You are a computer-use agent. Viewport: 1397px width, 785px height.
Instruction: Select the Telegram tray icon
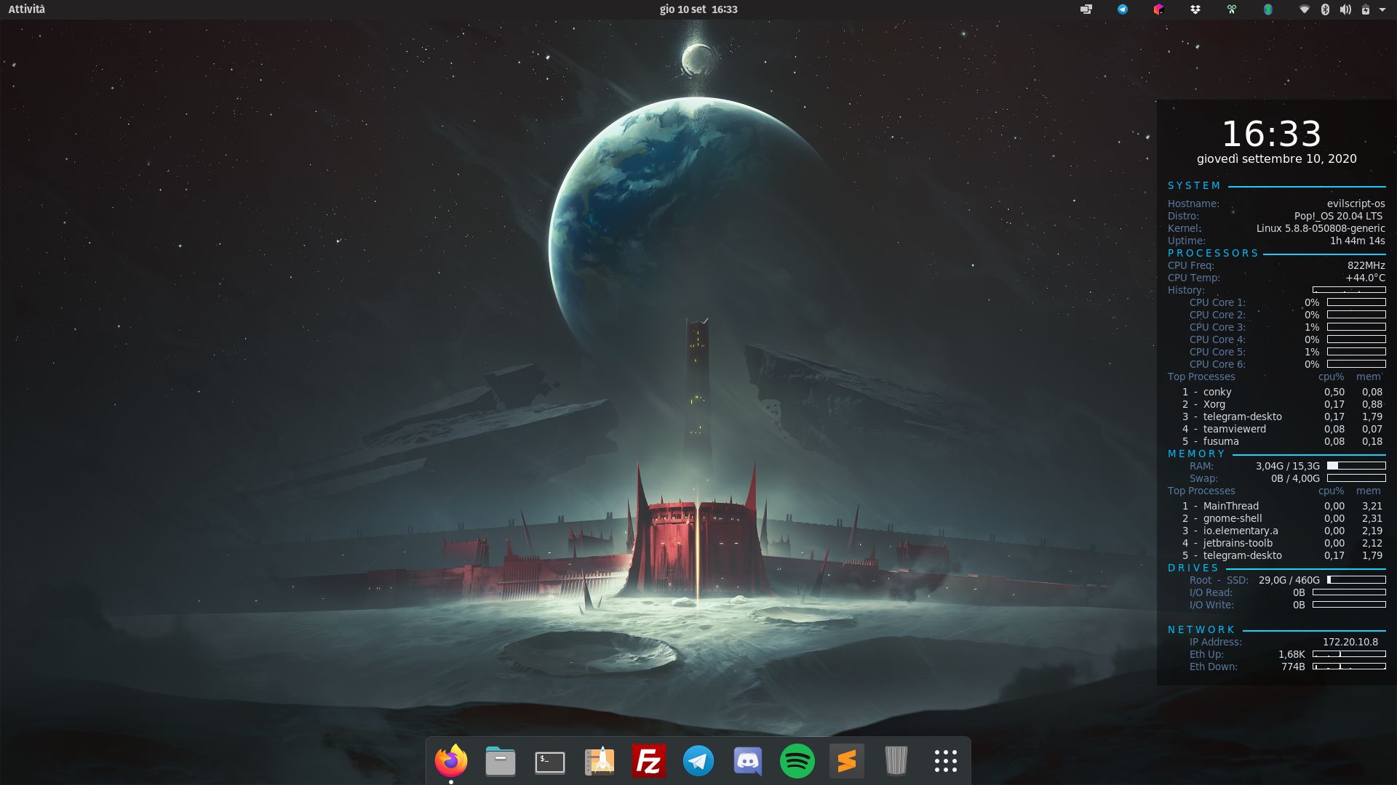(1123, 9)
